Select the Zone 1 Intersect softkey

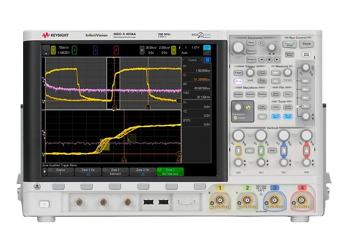coord(115,171)
